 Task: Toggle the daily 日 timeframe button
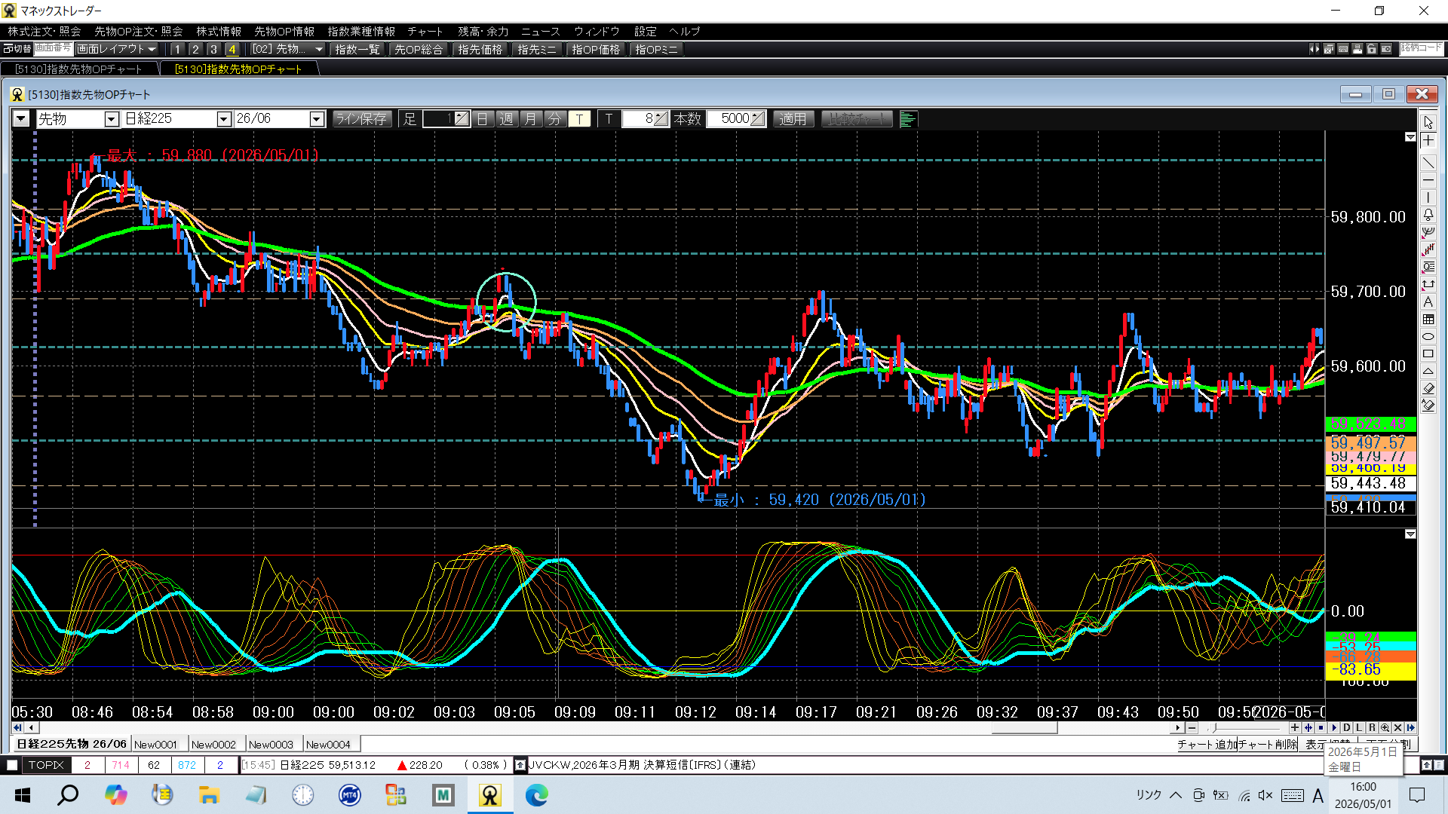coord(483,119)
